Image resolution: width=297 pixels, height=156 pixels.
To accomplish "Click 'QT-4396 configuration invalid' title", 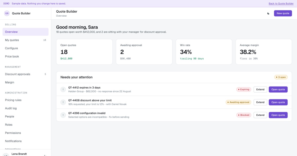I will tap(87, 113).
